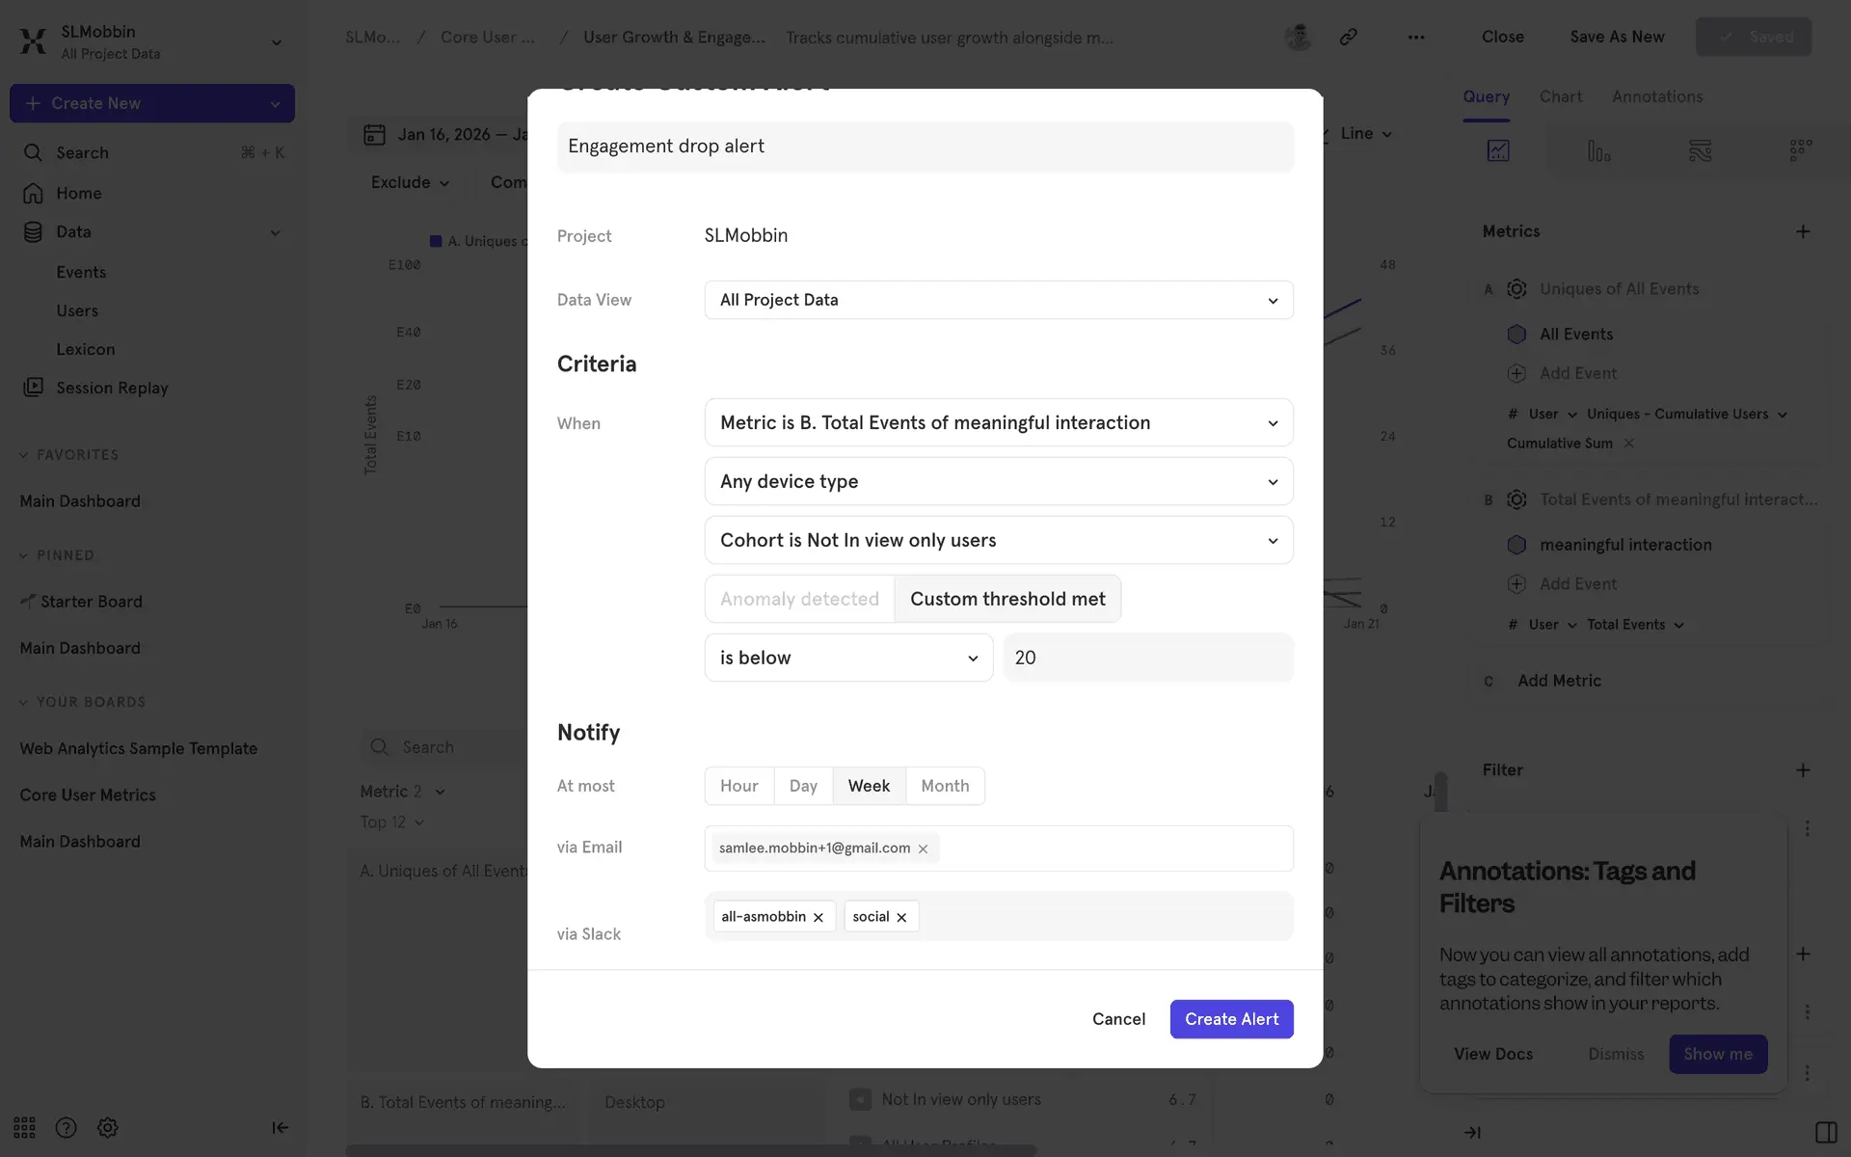Collapse the left sidebar
This screenshot has width=1851, height=1157.
280,1127
